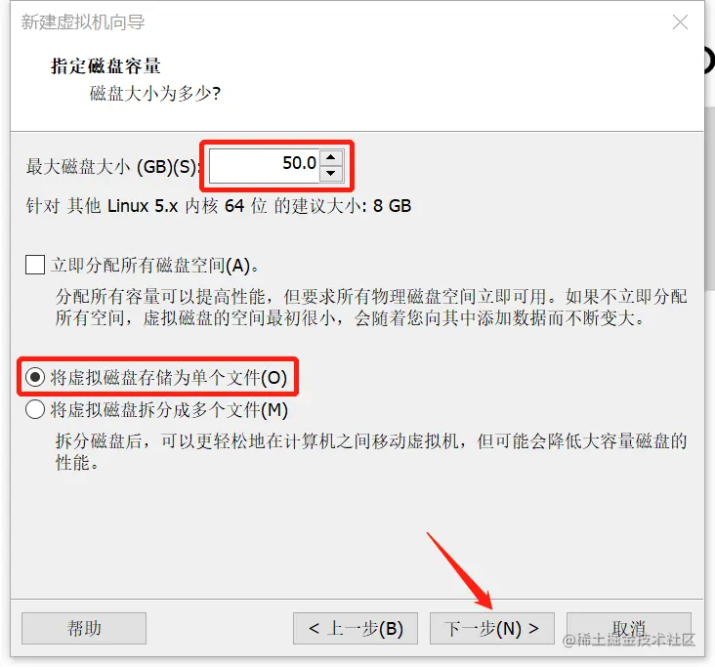Click the background window scrollbar at right edge
Viewport: 715px width, 667px height.
point(710,198)
